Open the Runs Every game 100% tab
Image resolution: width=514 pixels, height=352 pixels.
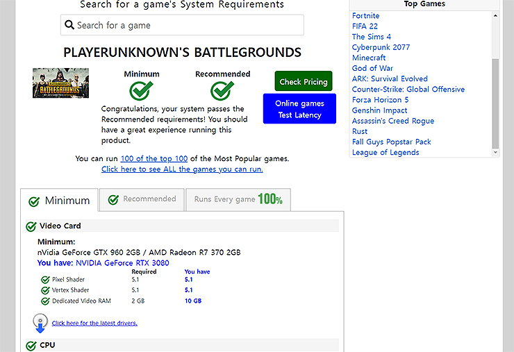coord(238,199)
